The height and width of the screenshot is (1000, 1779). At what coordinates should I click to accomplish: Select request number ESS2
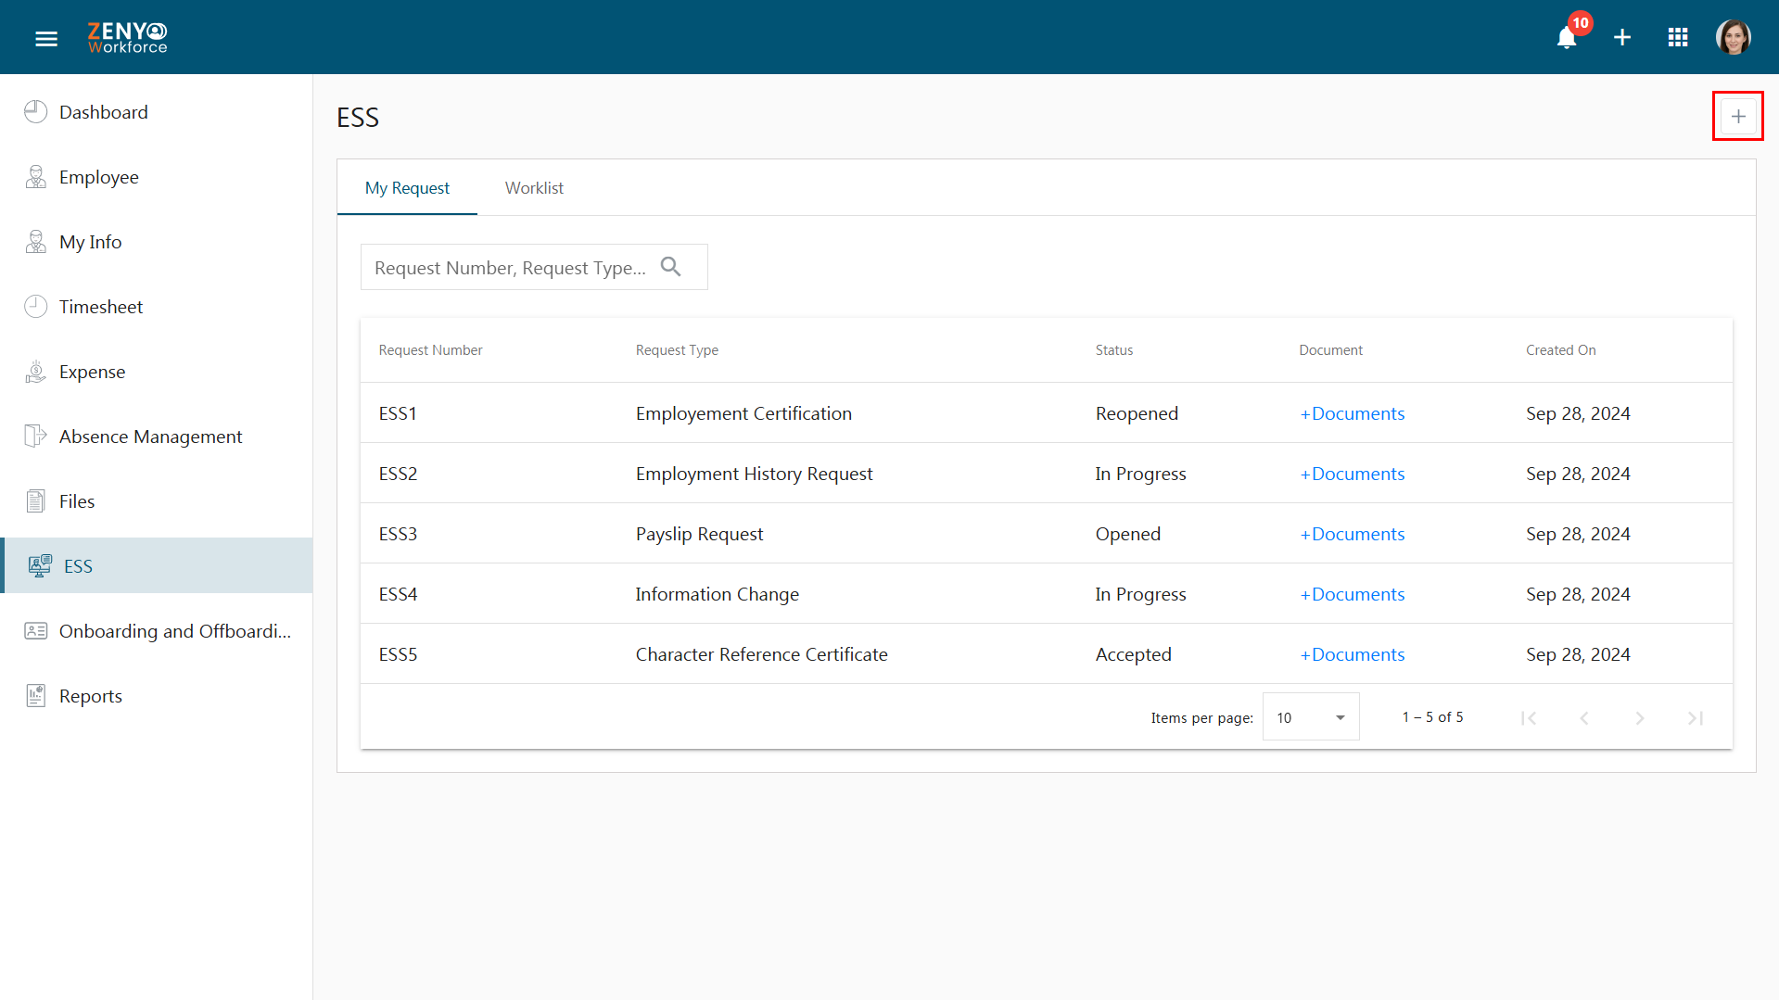(398, 474)
